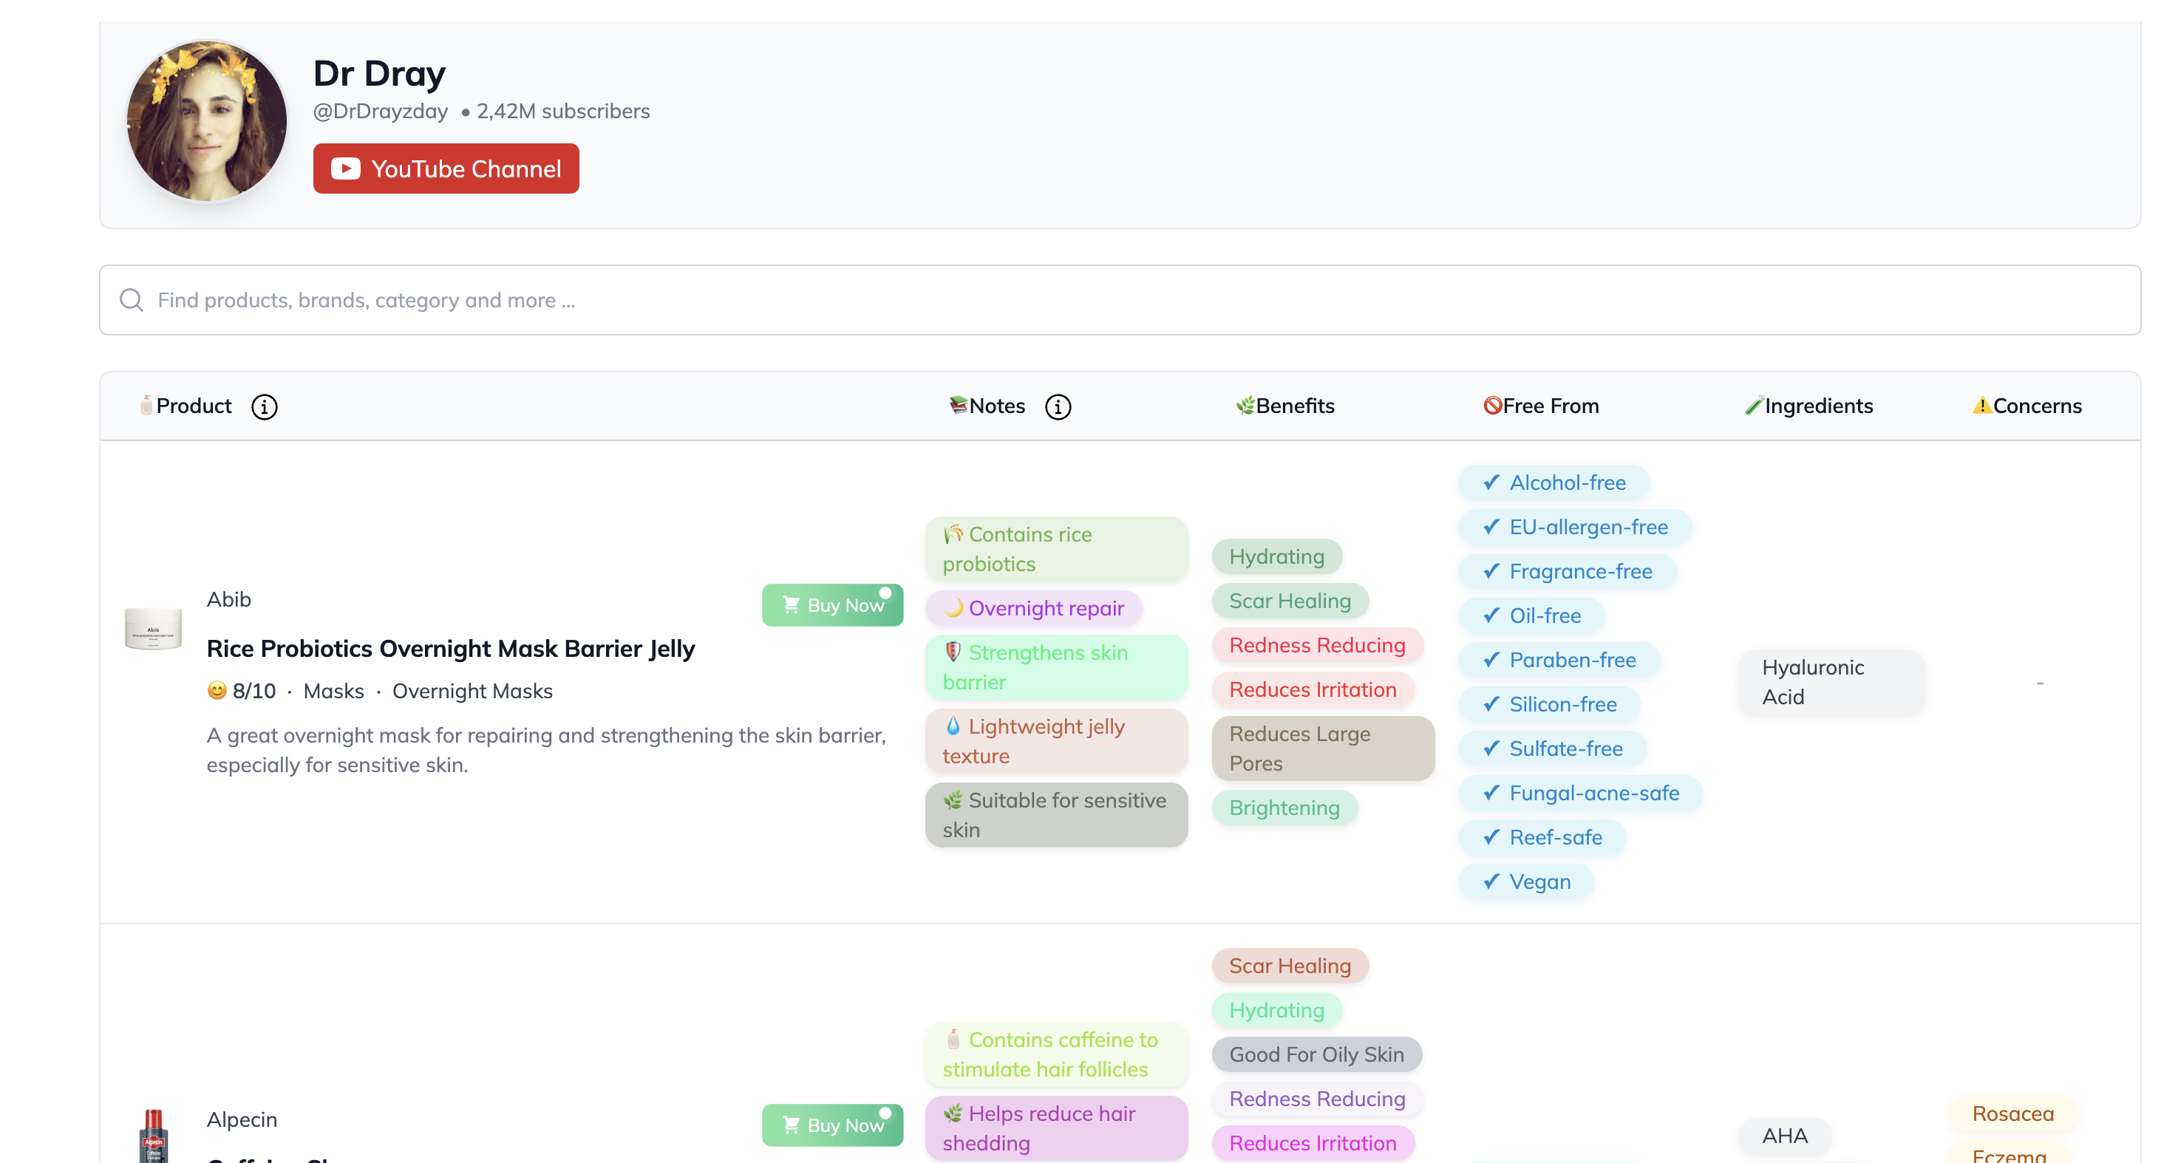Screen dimensions: 2161x1163
Task: Open the YouTube Channel button
Action: click(446, 168)
